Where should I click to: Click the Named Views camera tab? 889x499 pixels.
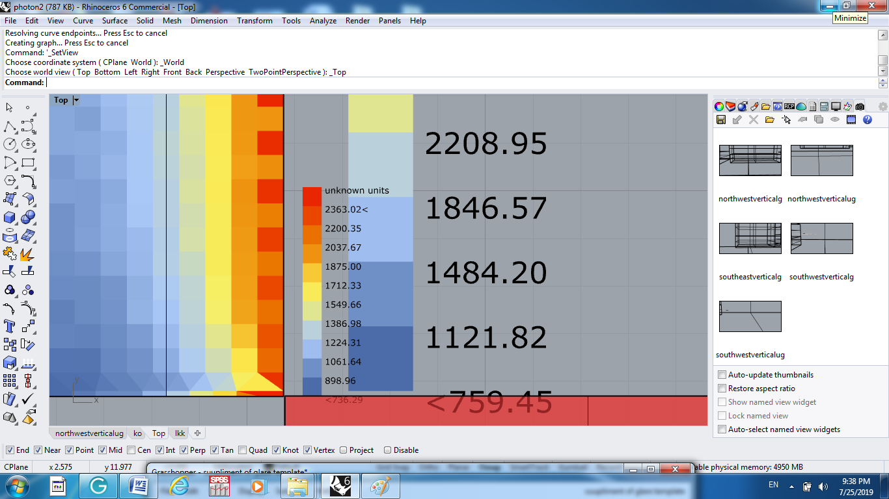(x=860, y=107)
